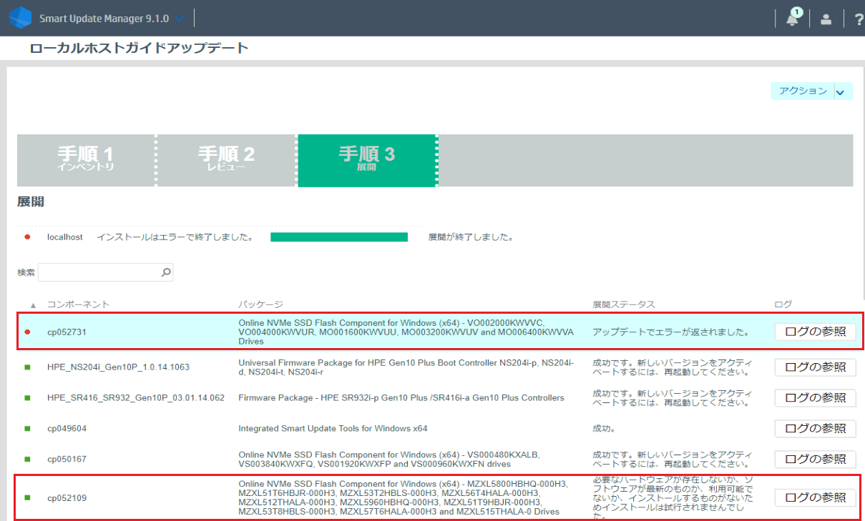Screen dimensions: 865x521
Task: Expand the Smart Update Manager 9.1.0 dropdown
Action: (x=180, y=19)
